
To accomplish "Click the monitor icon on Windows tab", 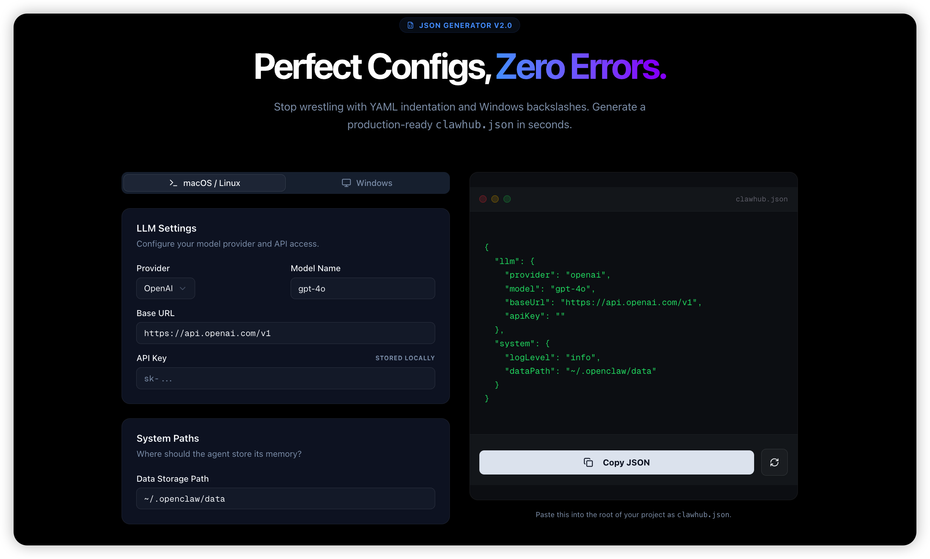I will coord(346,183).
